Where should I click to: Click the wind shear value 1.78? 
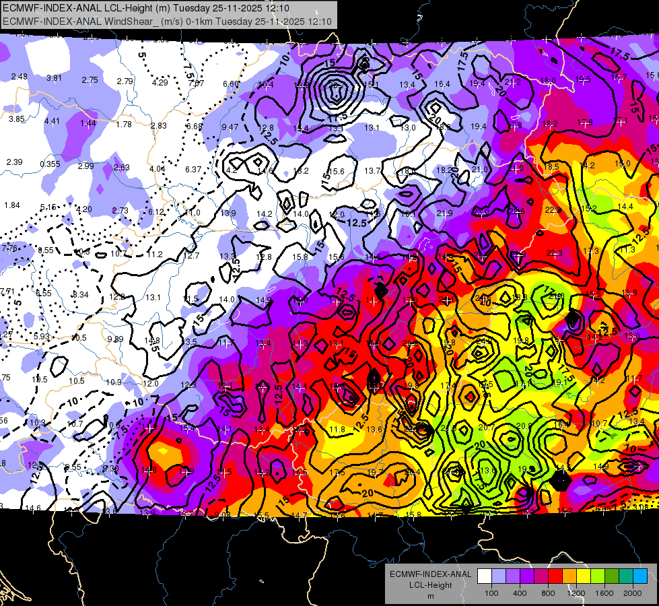click(124, 125)
